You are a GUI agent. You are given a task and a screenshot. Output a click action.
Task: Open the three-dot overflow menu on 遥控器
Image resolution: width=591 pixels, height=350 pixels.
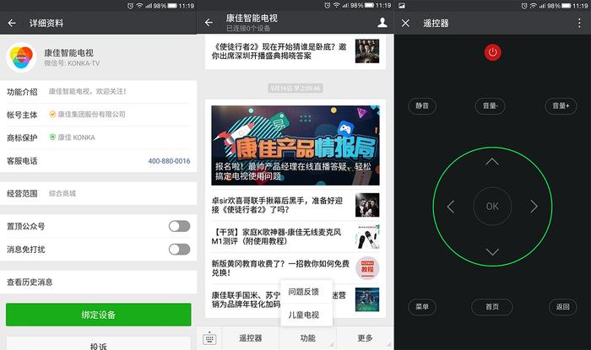(x=579, y=23)
